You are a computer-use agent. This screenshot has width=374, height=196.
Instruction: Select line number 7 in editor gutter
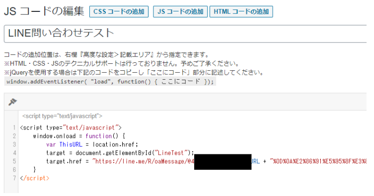[14, 178]
